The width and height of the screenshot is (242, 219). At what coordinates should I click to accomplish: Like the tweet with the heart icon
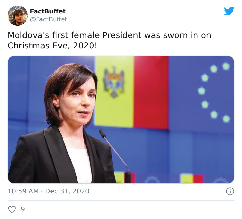(12, 209)
